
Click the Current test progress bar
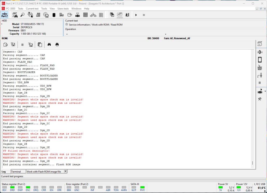pyautogui.click(x=133, y=180)
